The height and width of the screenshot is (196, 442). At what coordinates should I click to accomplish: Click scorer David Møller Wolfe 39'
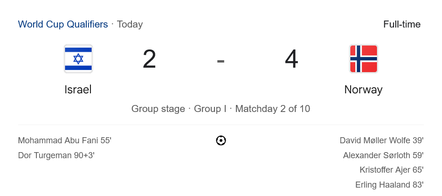381,140
